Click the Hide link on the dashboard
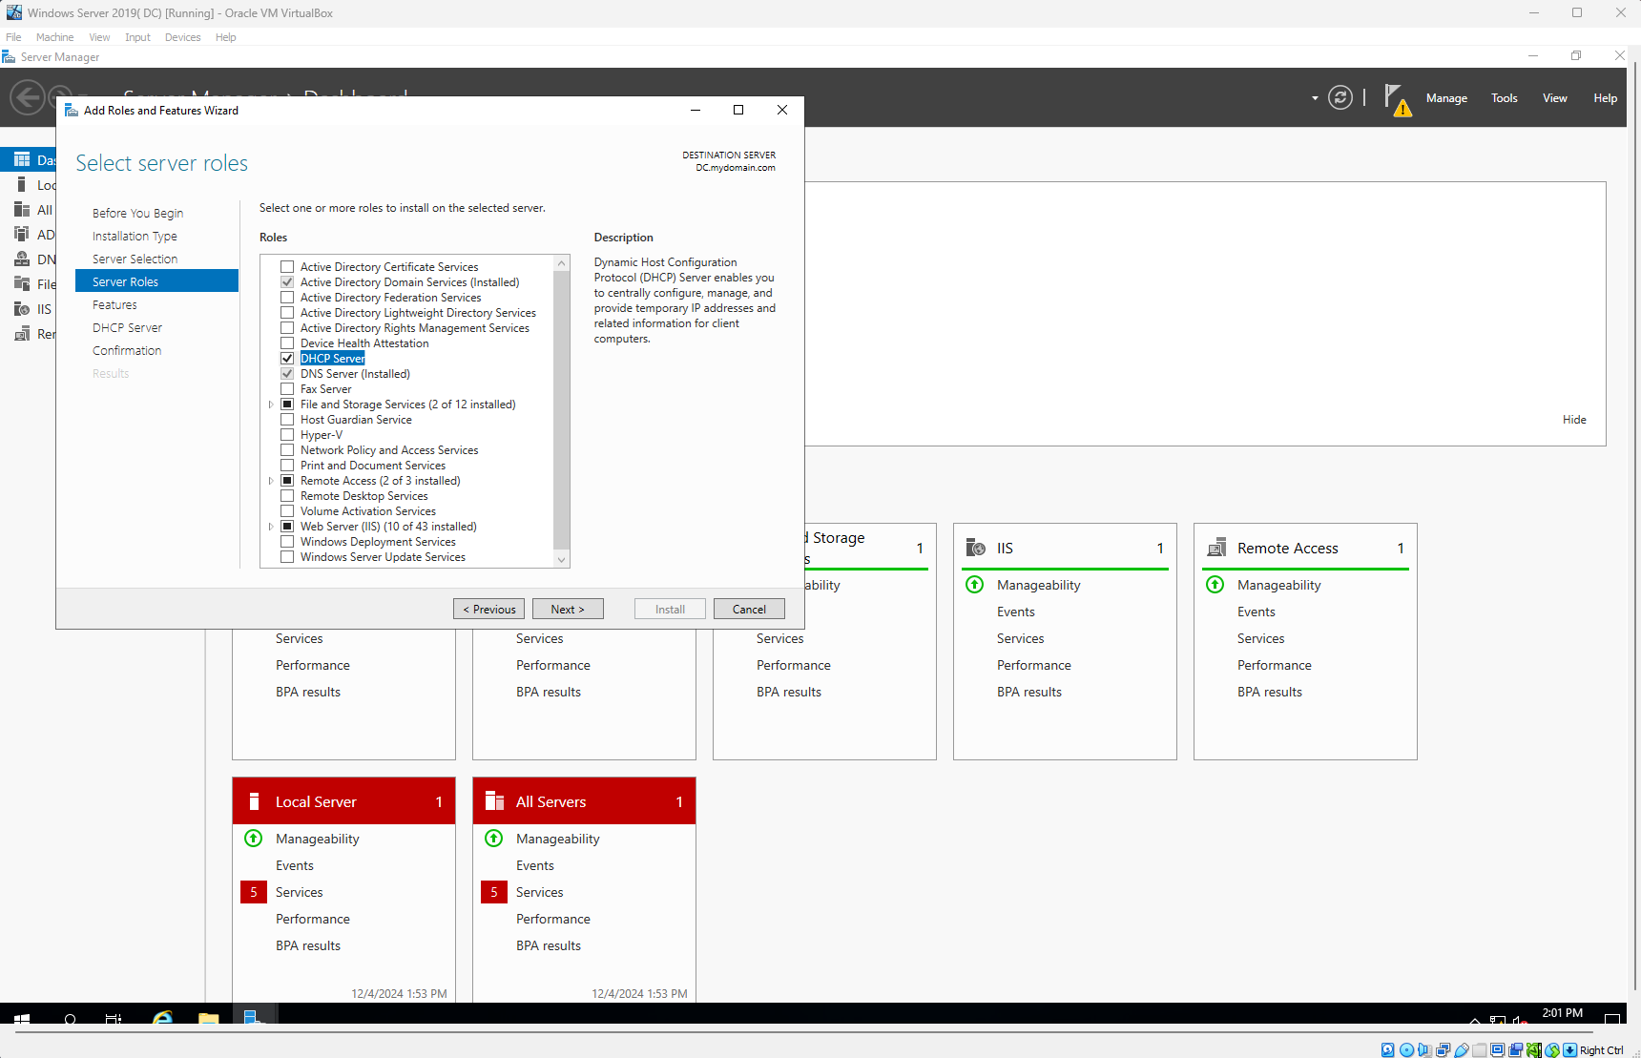Viewport: 1641px width, 1058px height. (x=1574, y=420)
